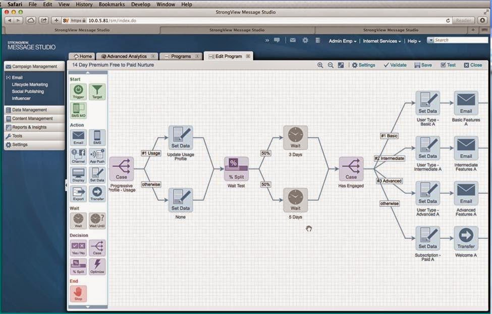Viewport: 492px width, 314px height.
Task: Click inside the Search field
Action: (459, 40)
